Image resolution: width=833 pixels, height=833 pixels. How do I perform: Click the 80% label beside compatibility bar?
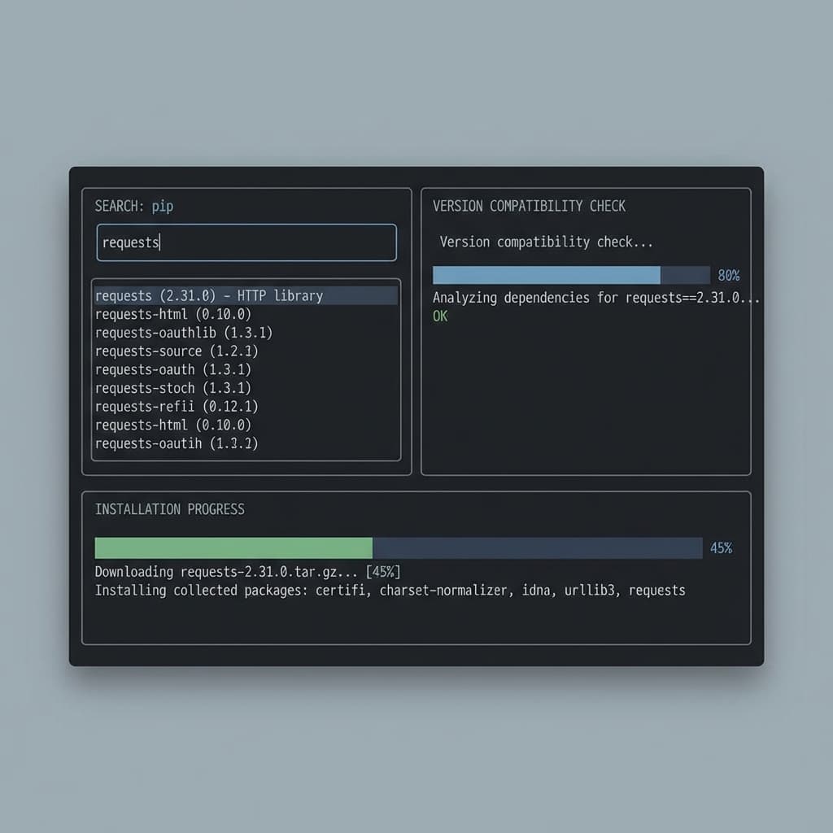point(729,276)
